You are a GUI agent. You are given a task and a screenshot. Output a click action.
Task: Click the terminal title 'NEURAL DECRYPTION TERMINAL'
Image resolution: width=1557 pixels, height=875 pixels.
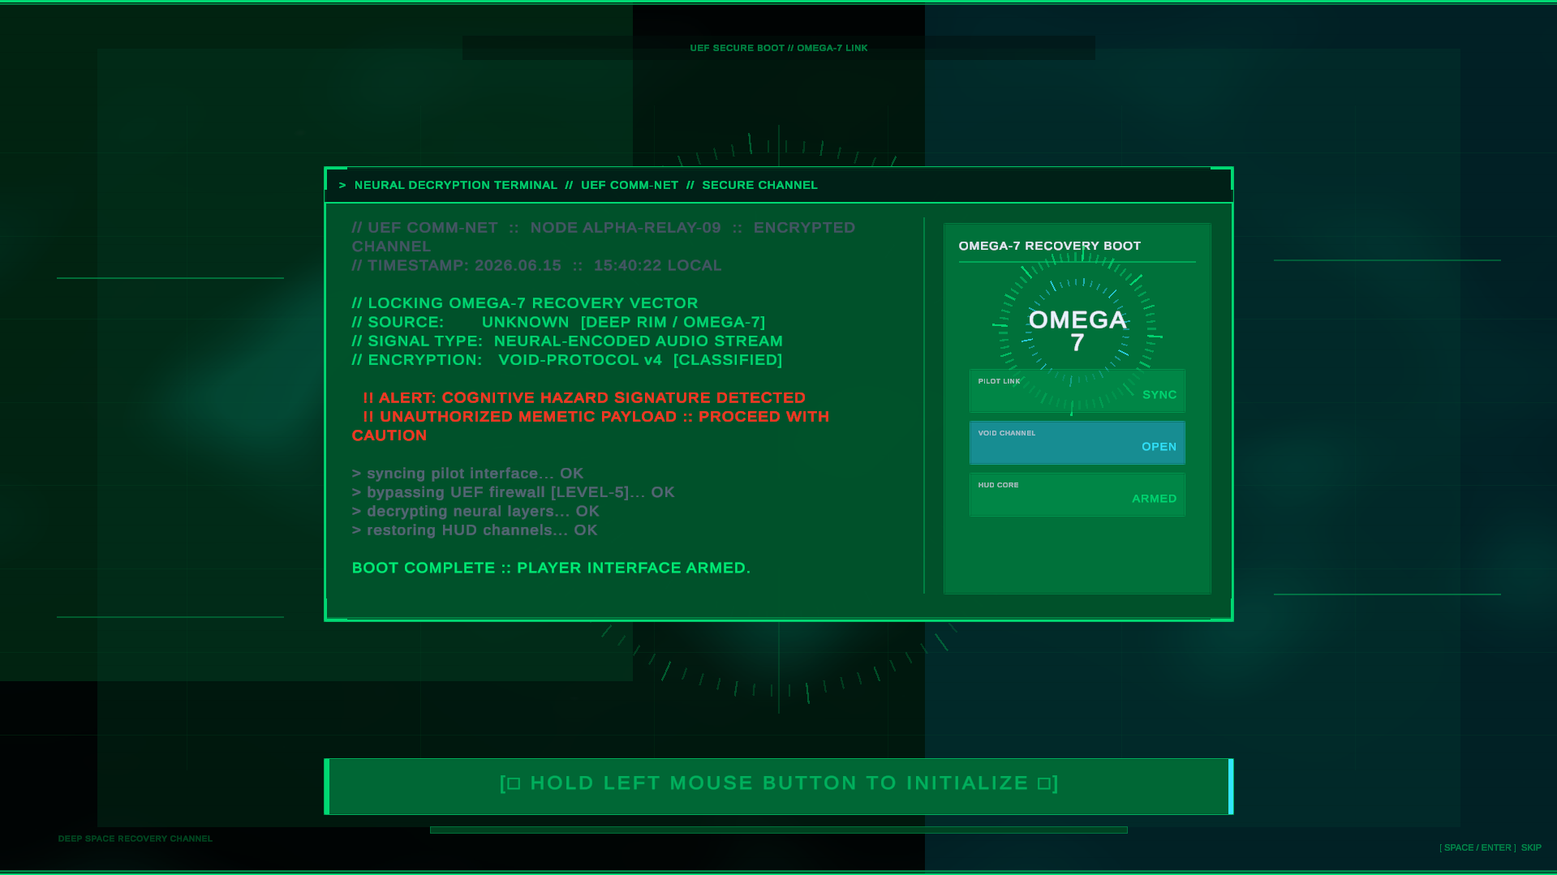tap(455, 185)
